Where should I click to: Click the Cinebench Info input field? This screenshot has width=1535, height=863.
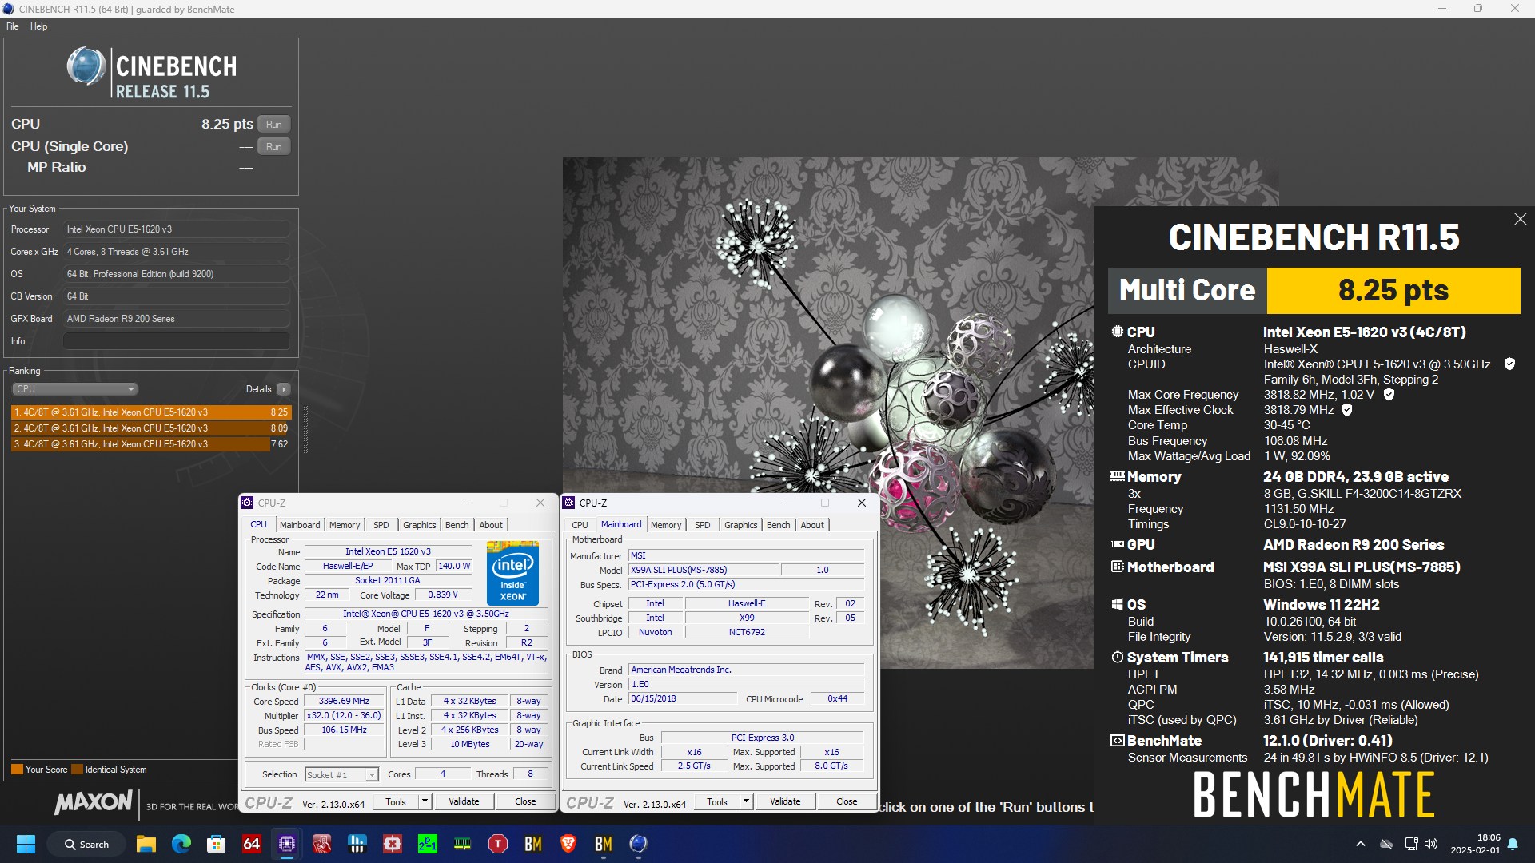pyautogui.click(x=177, y=341)
